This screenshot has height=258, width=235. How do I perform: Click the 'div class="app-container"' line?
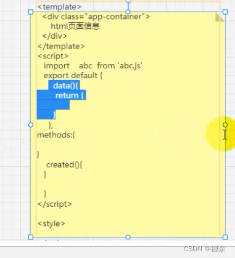(x=96, y=17)
